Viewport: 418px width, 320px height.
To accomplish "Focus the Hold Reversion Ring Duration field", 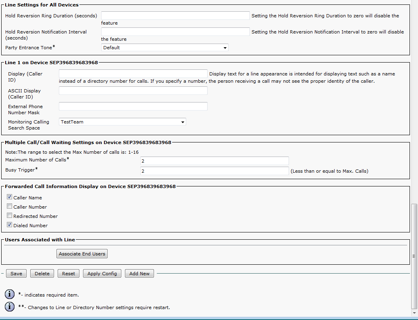I will tap(175, 15).
